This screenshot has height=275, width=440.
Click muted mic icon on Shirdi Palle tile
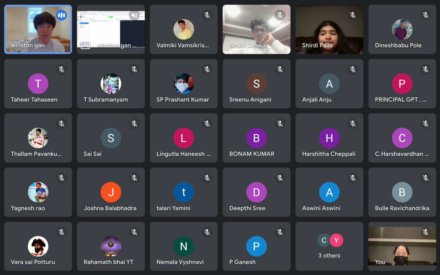353,15
